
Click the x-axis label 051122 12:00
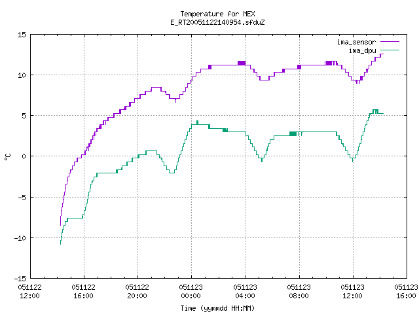point(29,292)
